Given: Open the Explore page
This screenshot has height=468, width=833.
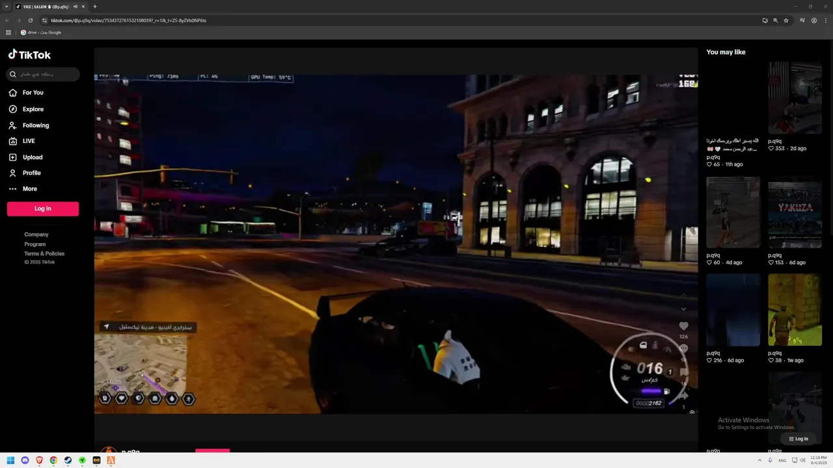Looking at the screenshot, I should pos(26,109).
